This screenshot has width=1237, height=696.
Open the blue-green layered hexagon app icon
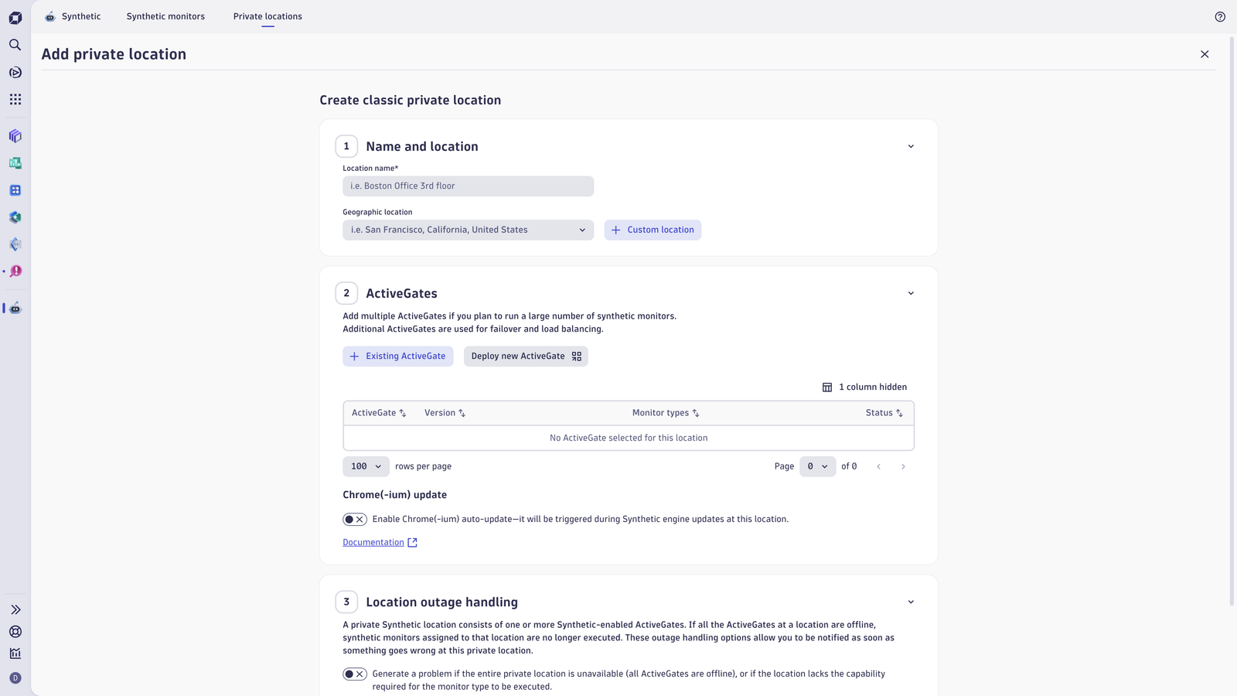point(15,217)
